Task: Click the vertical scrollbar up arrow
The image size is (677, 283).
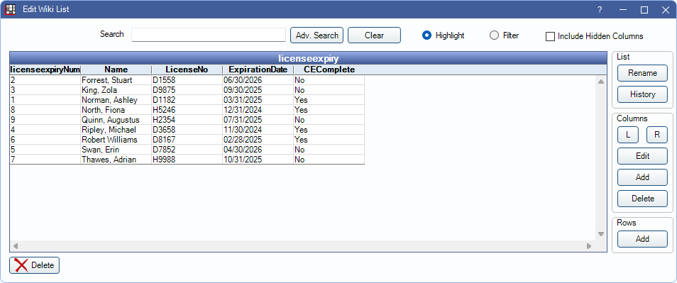Action: (600, 81)
